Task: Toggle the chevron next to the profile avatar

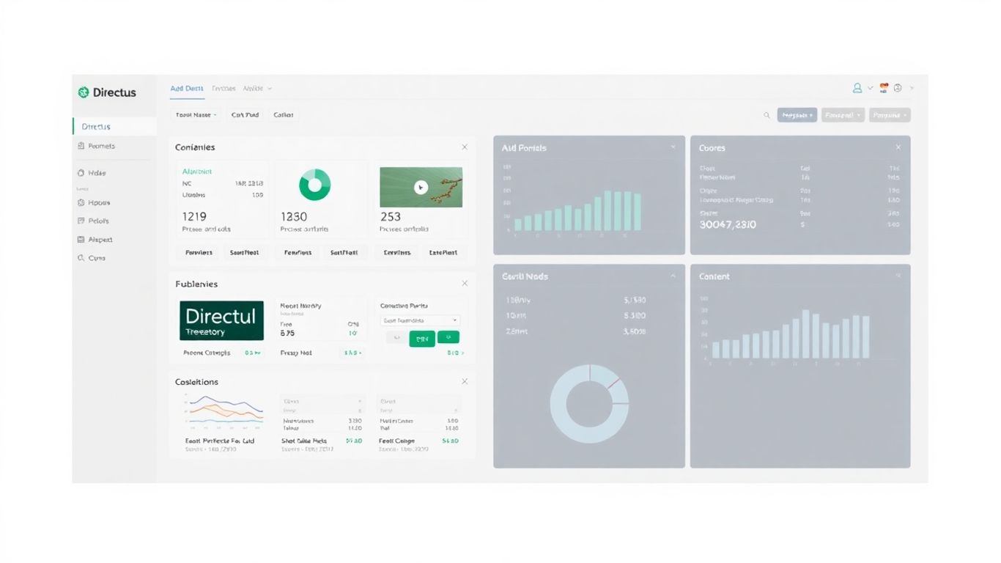Action: (870, 88)
